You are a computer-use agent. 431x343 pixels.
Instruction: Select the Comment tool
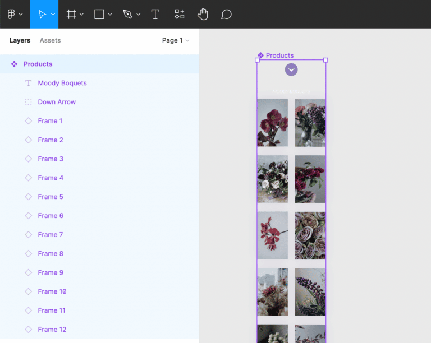[x=226, y=14]
